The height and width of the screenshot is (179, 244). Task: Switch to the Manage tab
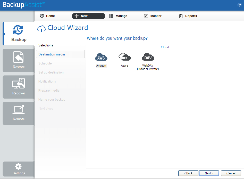[x=118, y=16]
